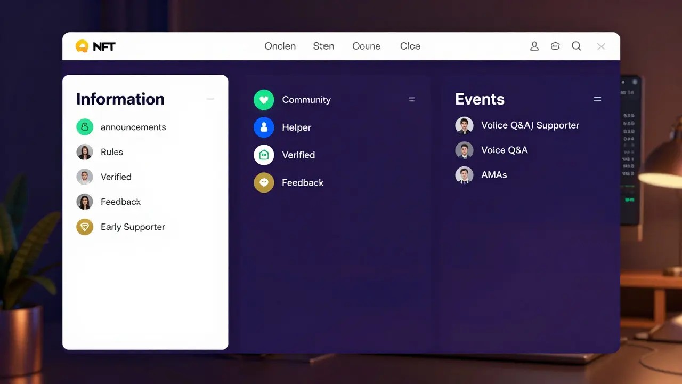Click the inbox icon in the header
Viewport: 682px width, 384px height.
555,46
